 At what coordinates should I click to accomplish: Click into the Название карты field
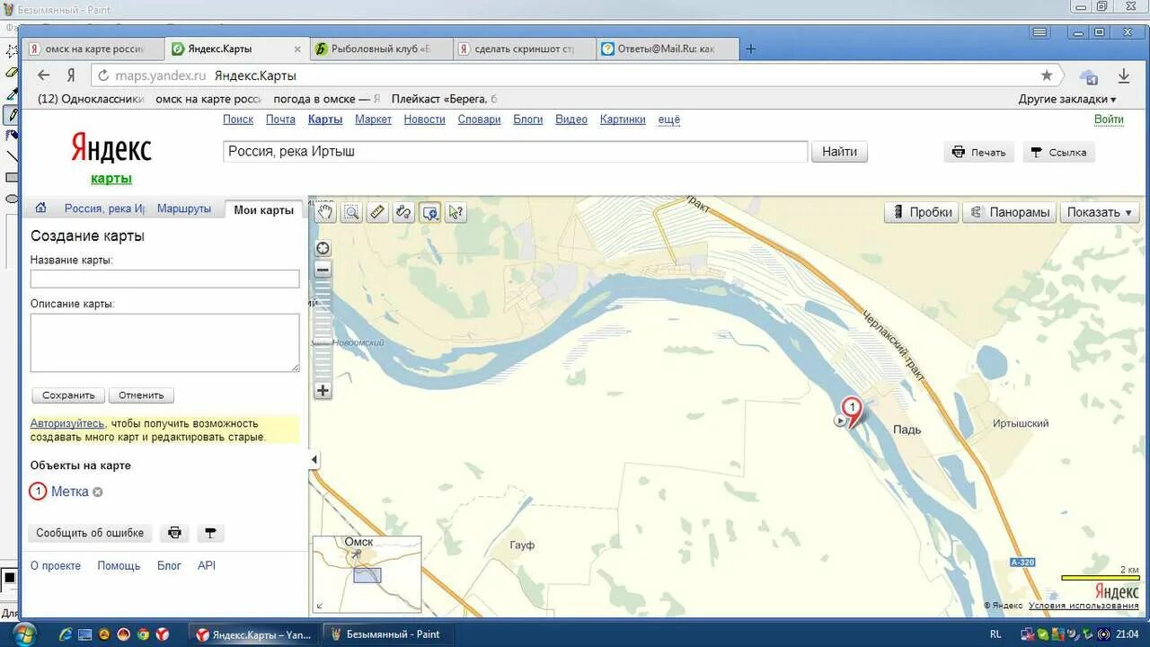(x=164, y=279)
